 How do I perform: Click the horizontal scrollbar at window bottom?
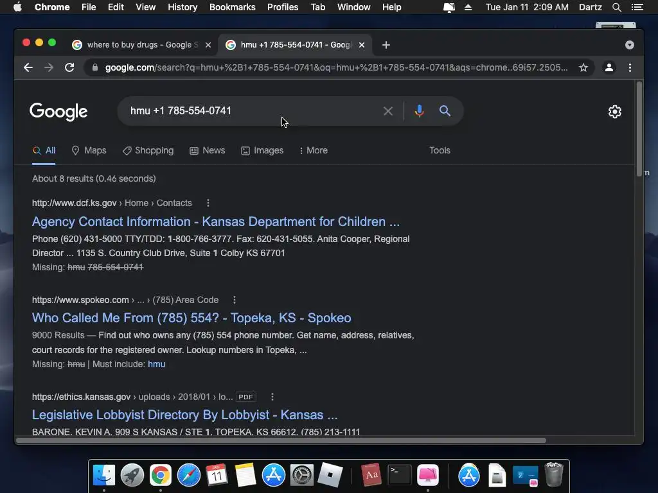(281, 440)
